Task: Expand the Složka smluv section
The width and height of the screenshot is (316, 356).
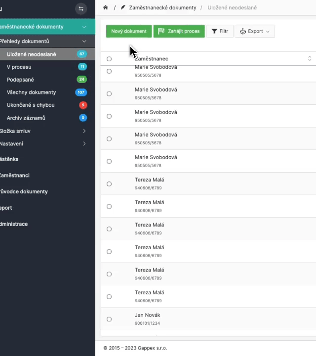Action: click(x=84, y=131)
